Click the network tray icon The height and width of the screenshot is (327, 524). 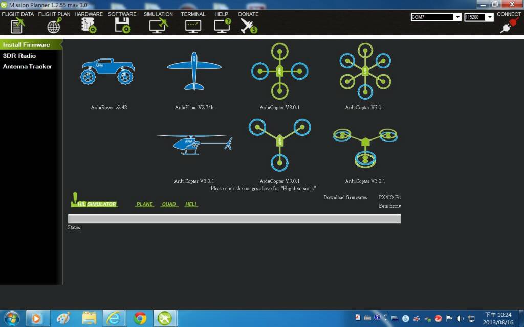(471, 318)
